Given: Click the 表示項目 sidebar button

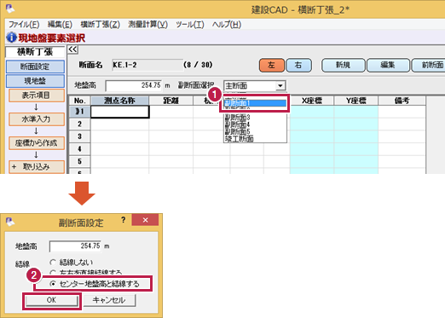Looking at the screenshot, I should (37, 95).
